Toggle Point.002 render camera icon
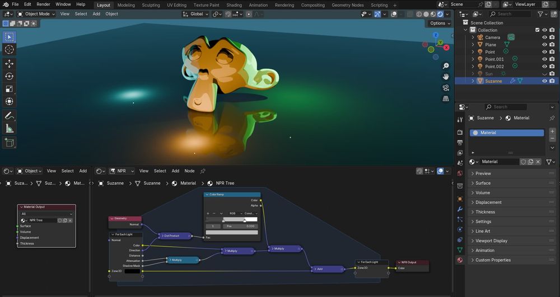This screenshot has width=560, height=297. [552, 67]
